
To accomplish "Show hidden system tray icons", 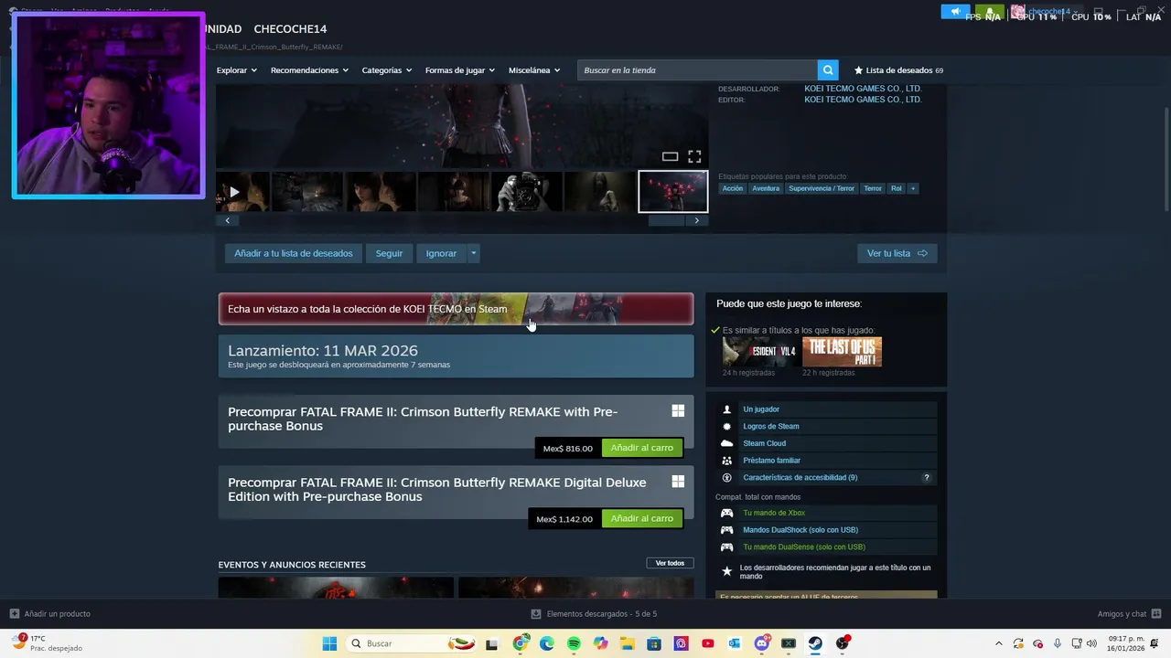I will 998,643.
